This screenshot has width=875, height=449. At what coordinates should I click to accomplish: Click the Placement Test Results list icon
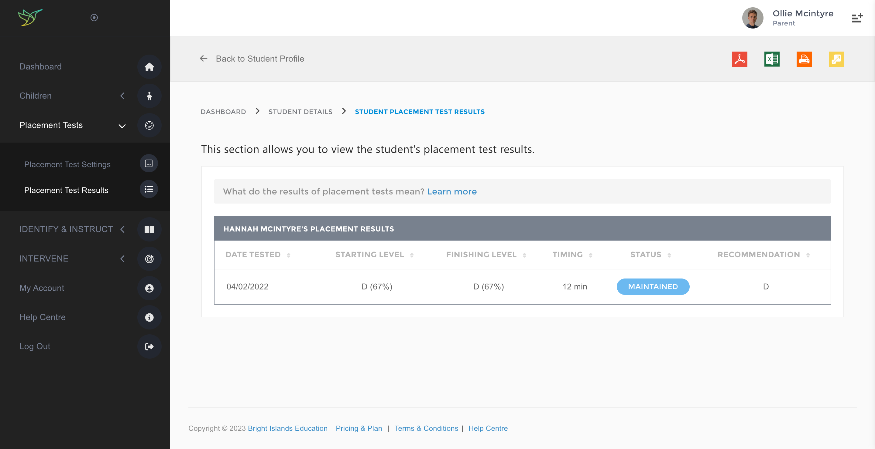coord(149,189)
